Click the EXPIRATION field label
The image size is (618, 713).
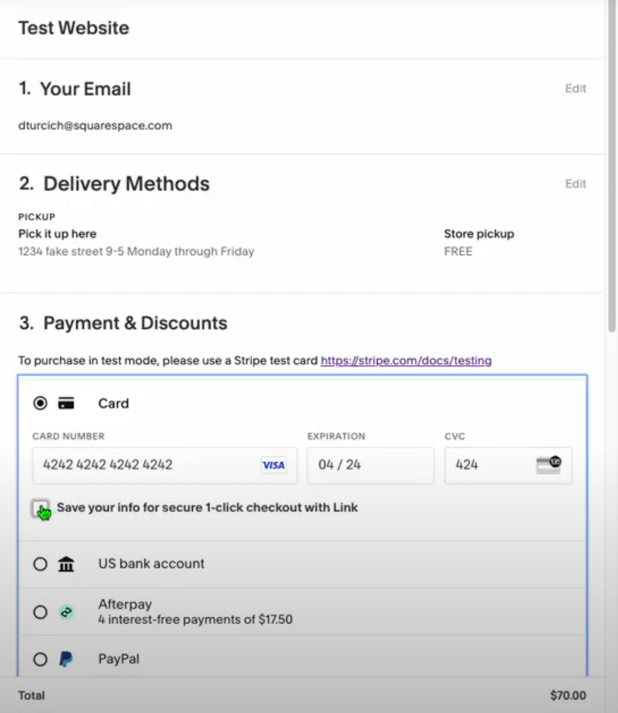(x=336, y=436)
